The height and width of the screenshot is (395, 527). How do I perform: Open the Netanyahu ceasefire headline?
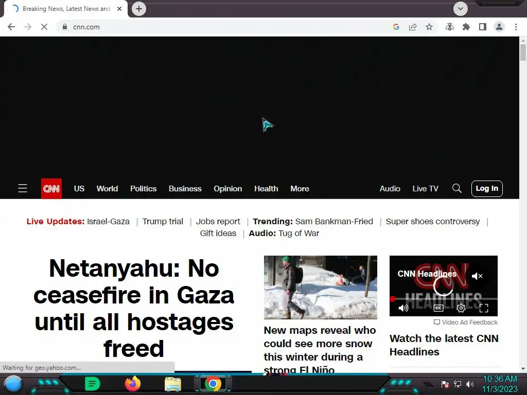coord(134,309)
